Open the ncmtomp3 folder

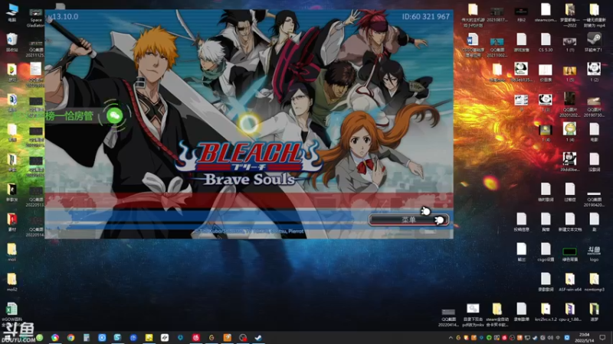point(594,282)
